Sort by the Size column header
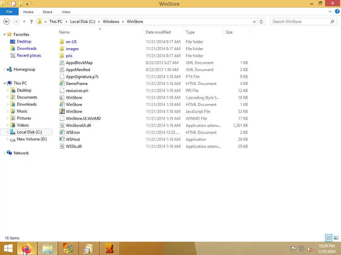The width and height of the screenshot is (341, 255). tap(229, 32)
